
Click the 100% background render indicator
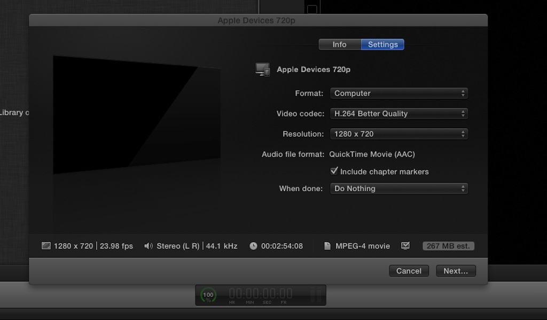coord(208,295)
